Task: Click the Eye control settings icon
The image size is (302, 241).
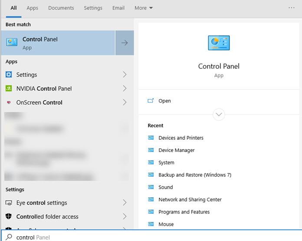Action: [x=9, y=203]
